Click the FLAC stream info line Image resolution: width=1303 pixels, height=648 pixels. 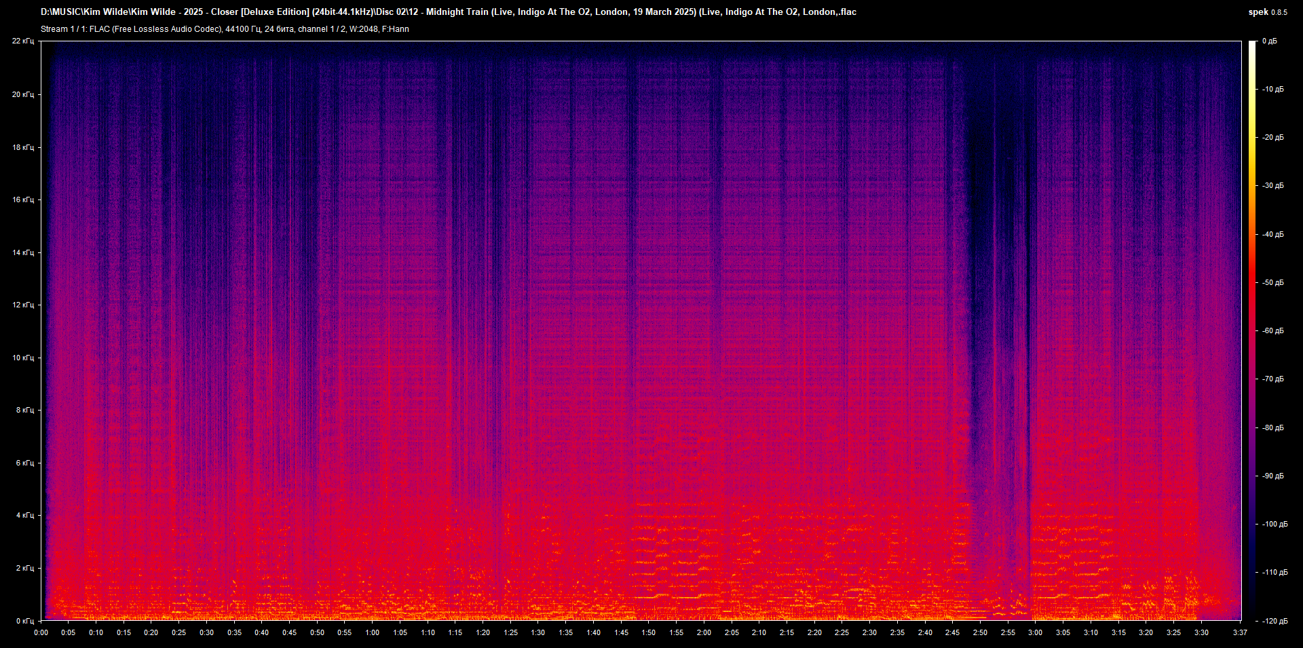[225, 29]
